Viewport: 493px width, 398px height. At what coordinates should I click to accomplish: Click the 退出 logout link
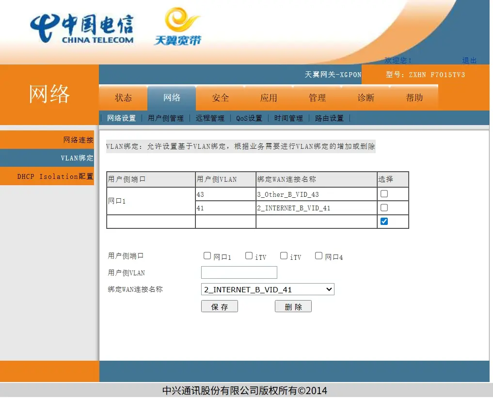[469, 61]
